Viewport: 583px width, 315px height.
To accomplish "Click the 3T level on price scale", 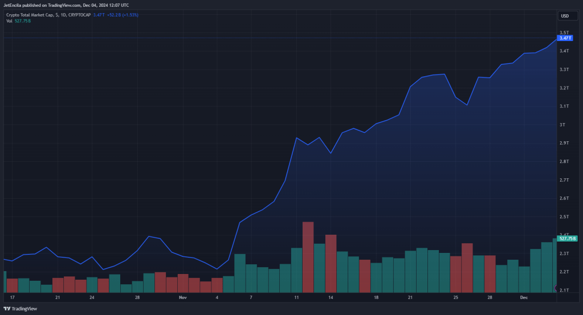I will [562, 125].
